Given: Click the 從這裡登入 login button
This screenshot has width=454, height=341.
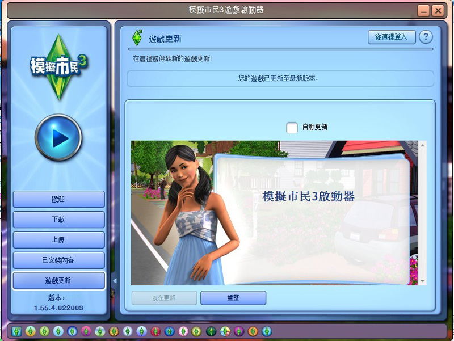Looking at the screenshot, I should (392, 37).
